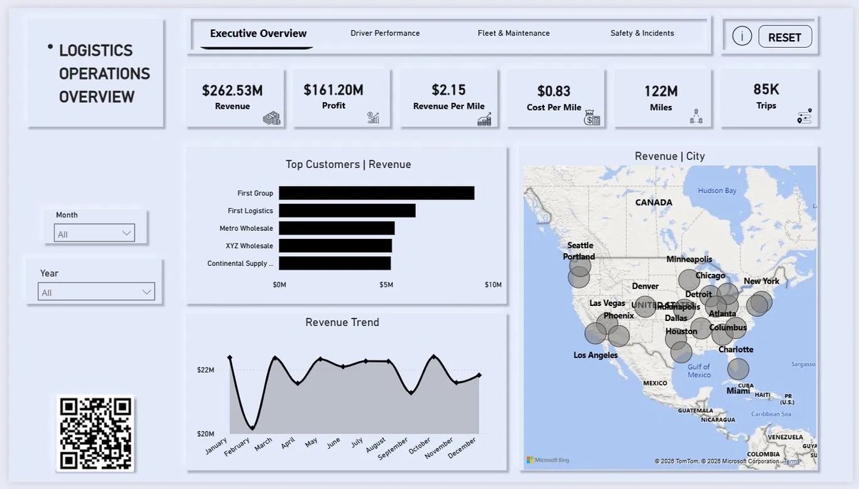Viewport: 859px width, 489px height.
Task: Click the route nodes icon on Miles card
Action: pyautogui.click(x=697, y=117)
